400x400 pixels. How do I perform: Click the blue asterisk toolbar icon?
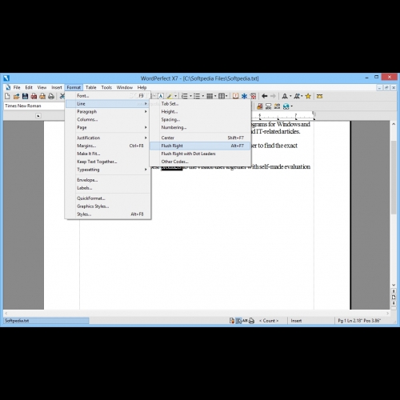point(244,96)
